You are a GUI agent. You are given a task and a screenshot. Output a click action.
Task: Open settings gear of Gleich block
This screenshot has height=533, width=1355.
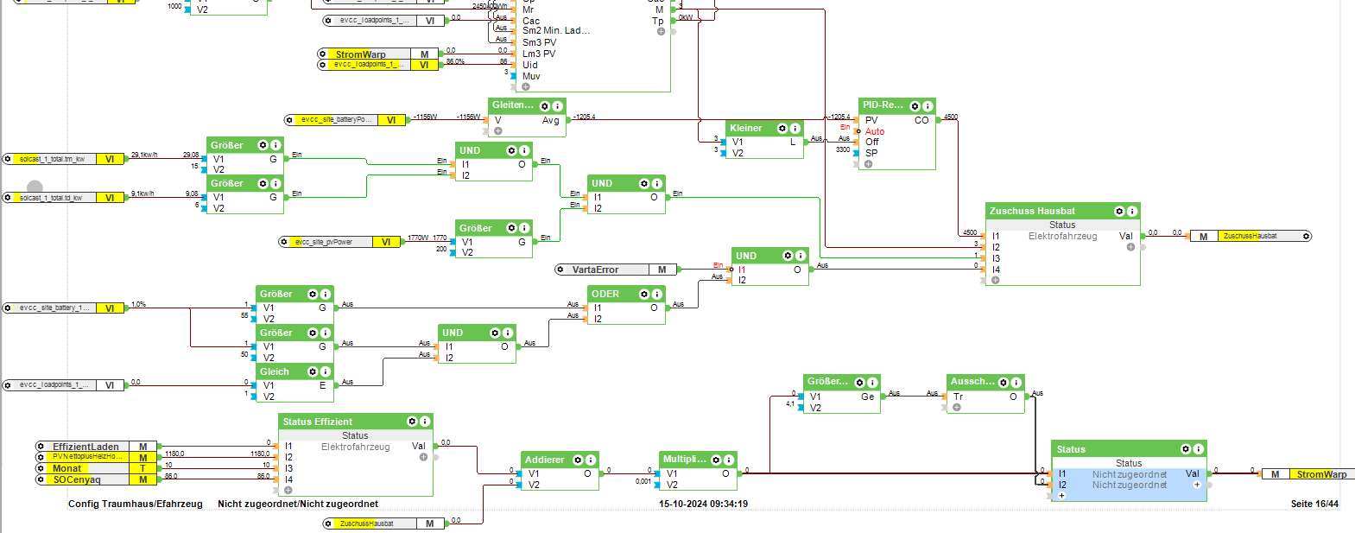(x=313, y=372)
